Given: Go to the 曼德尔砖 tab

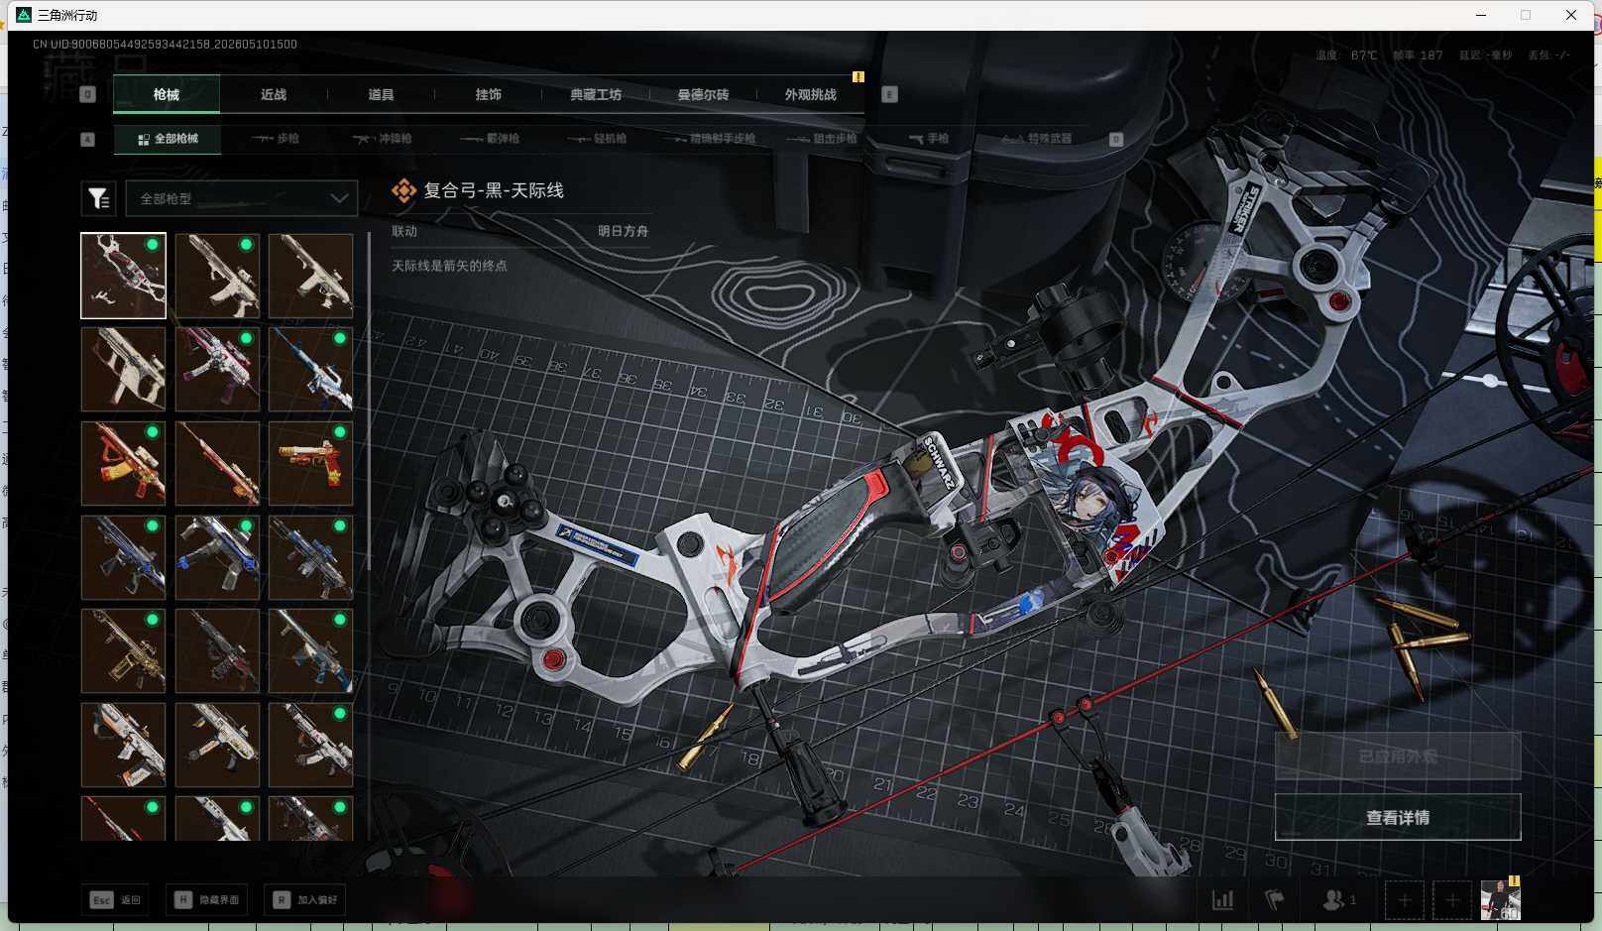Looking at the screenshot, I should click(x=703, y=94).
